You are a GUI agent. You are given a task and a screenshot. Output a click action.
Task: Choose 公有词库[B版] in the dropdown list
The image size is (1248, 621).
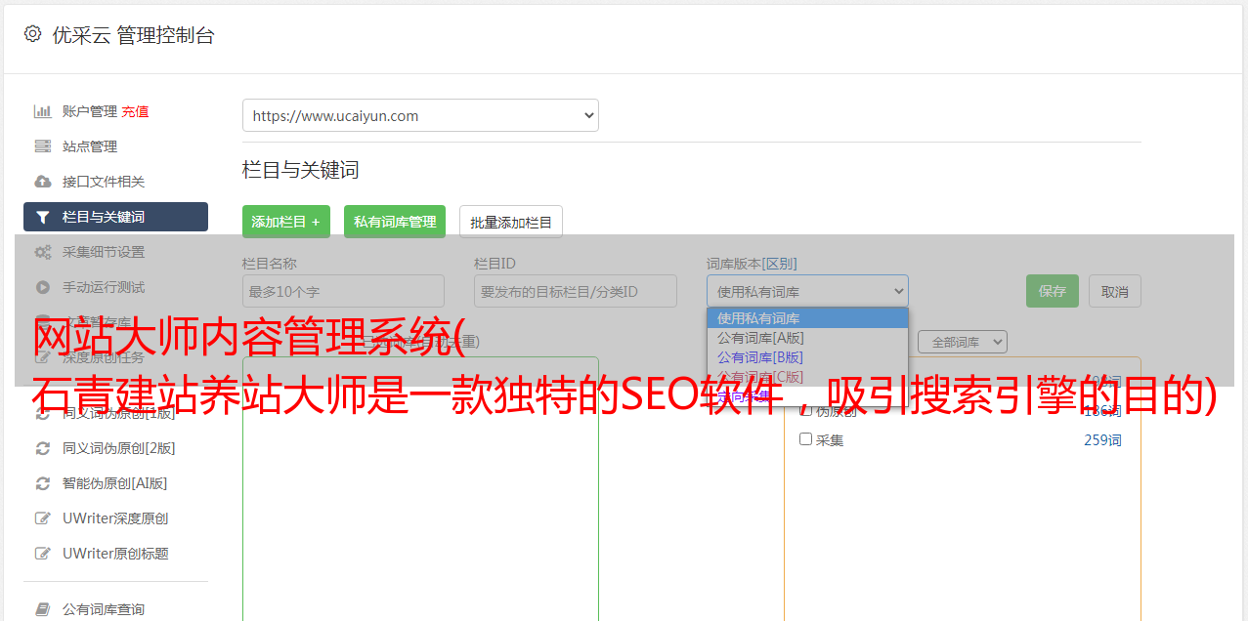coord(807,357)
